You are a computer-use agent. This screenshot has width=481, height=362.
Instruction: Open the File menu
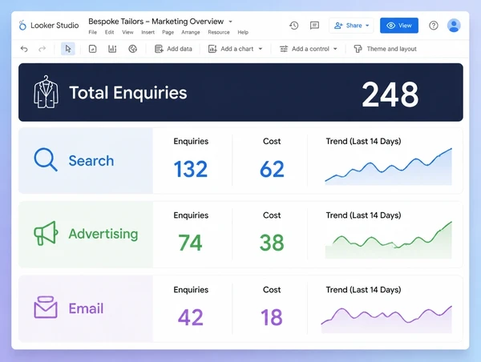pyautogui.click(x=93, y=32)
